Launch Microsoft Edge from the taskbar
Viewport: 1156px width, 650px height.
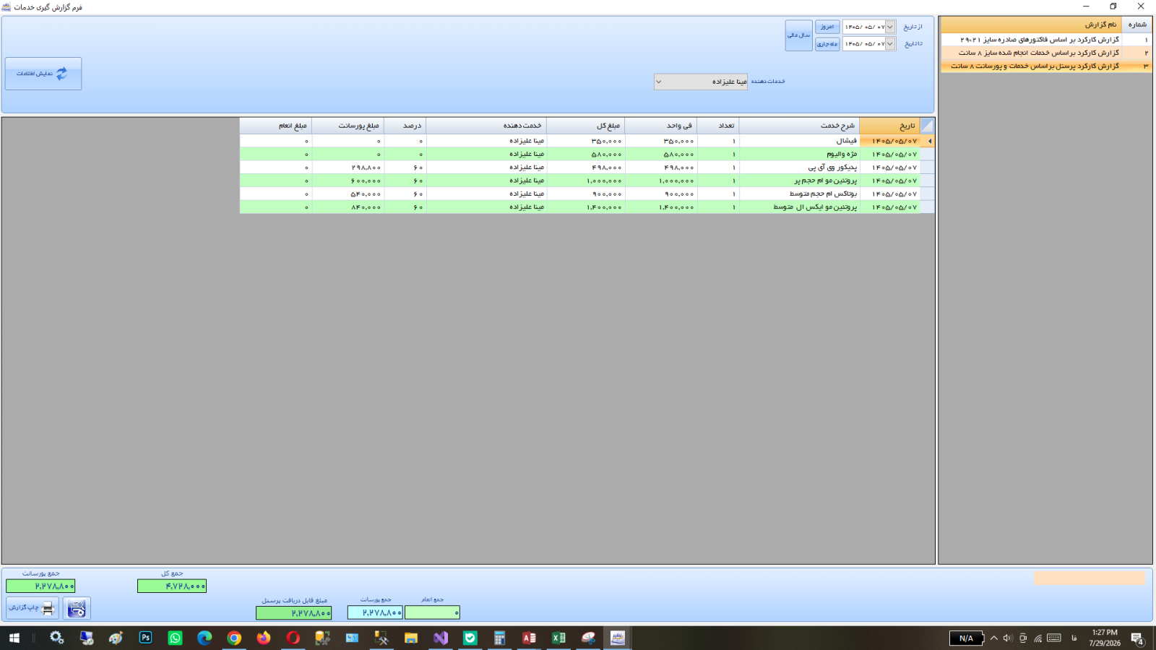tap(204, 638)
